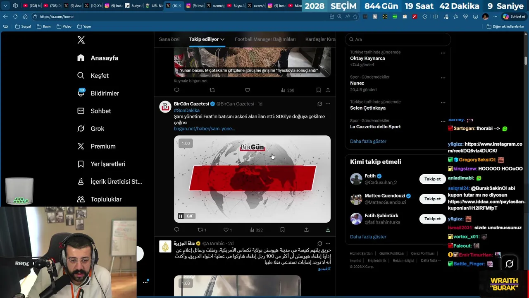Pause the BirGün GIF

click(181, 216)
